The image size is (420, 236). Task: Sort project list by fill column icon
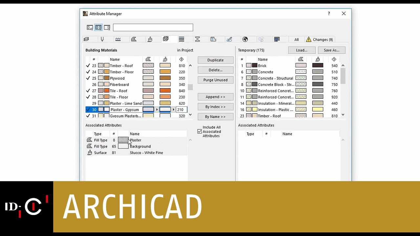(148, 59)
